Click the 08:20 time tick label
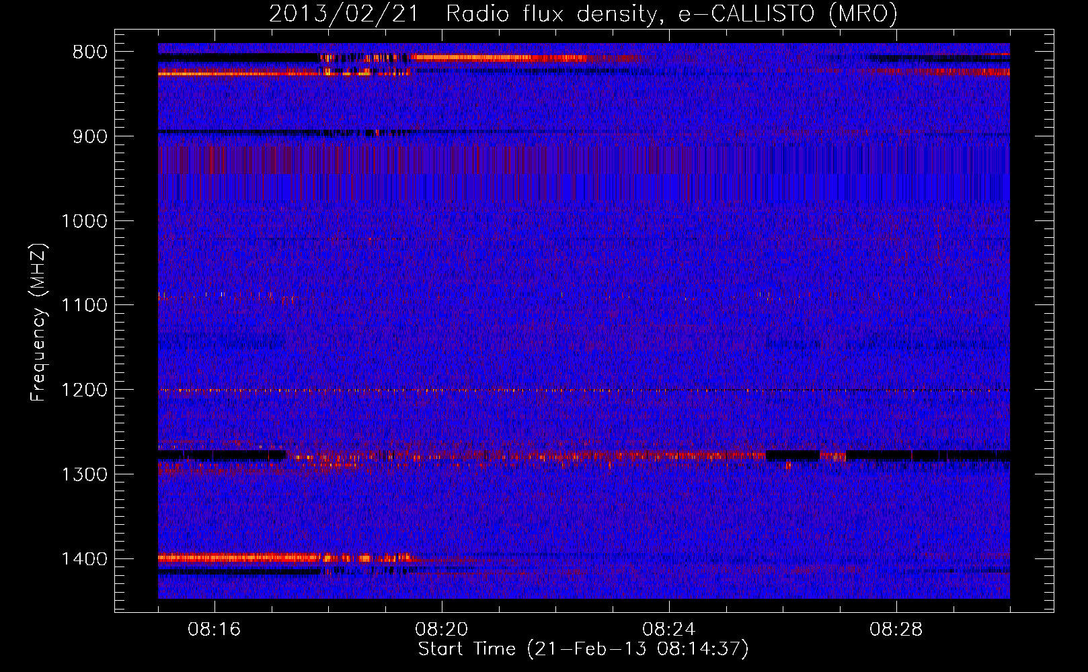Viewport: 1088px width, 672px height. (x=442, y=630)
